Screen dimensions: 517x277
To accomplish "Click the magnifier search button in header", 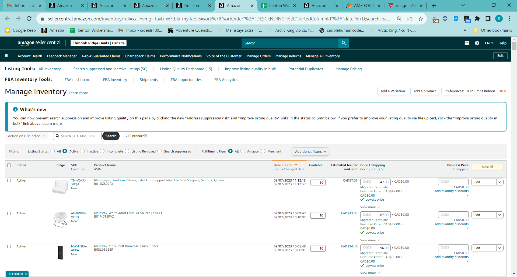I will [x=344, y=43].
